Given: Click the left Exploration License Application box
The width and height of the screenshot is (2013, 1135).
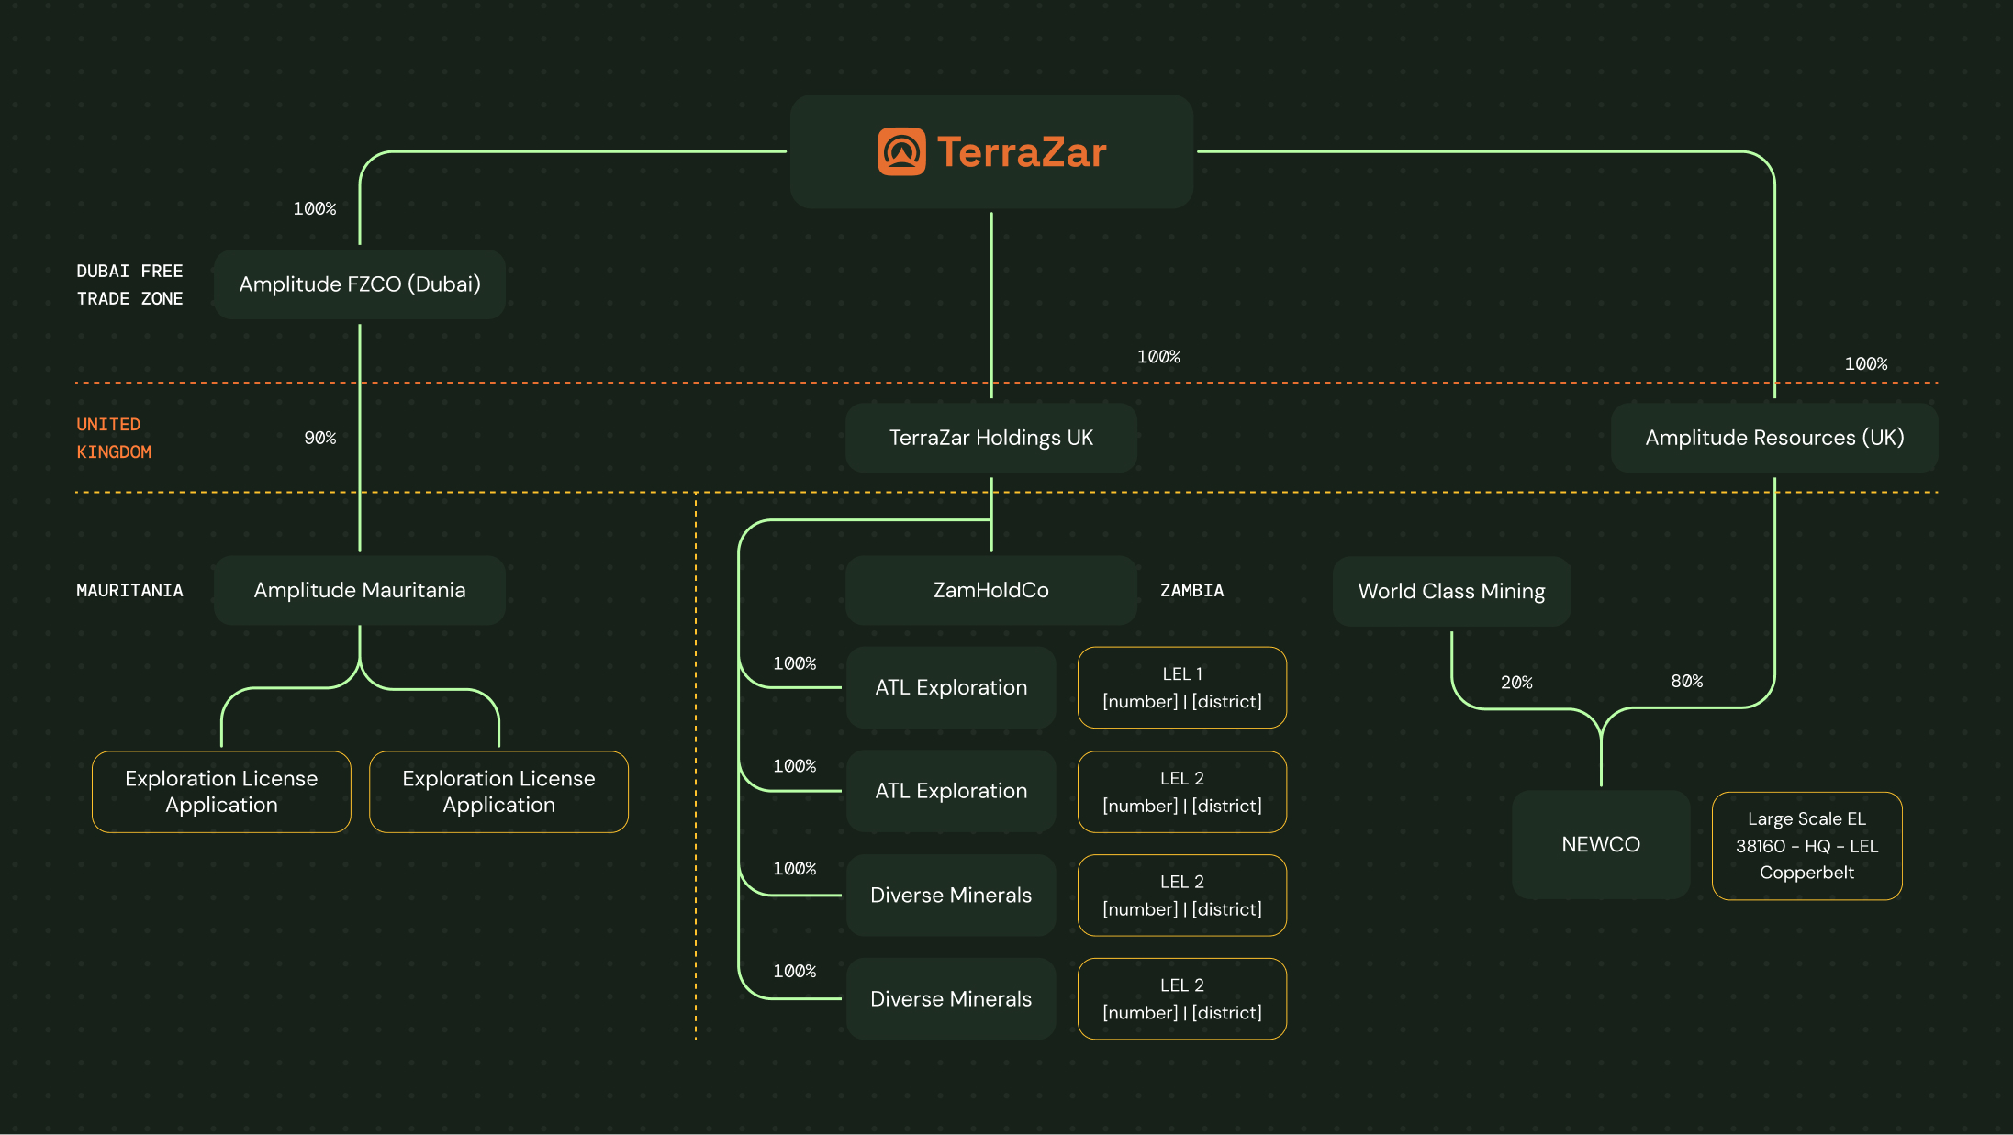Looking at the screenshot, I should point(221,791).
